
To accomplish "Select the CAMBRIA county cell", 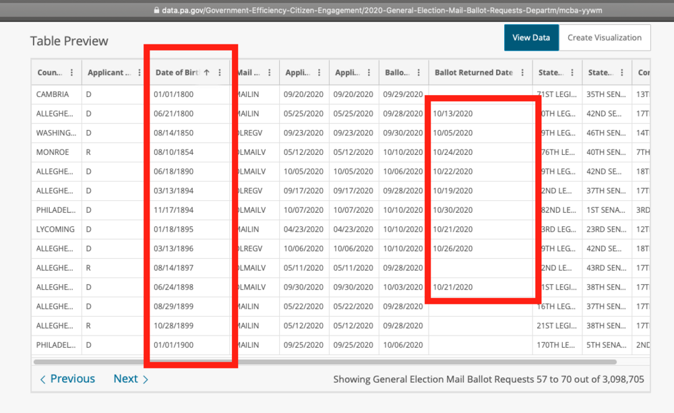I will coord(53,95).
